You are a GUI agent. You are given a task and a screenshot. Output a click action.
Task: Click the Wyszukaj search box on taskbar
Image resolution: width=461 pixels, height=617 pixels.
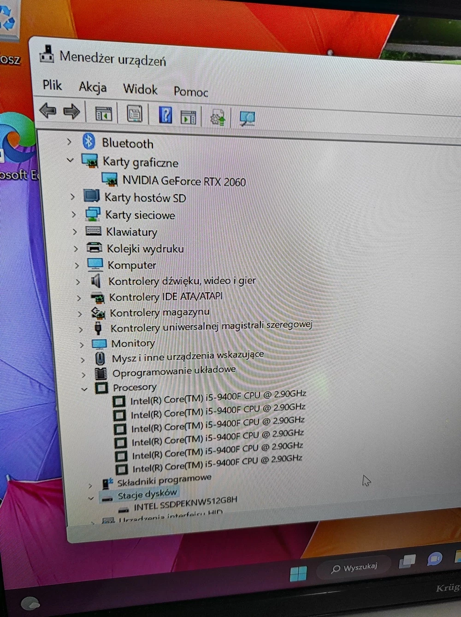[355, 567]
